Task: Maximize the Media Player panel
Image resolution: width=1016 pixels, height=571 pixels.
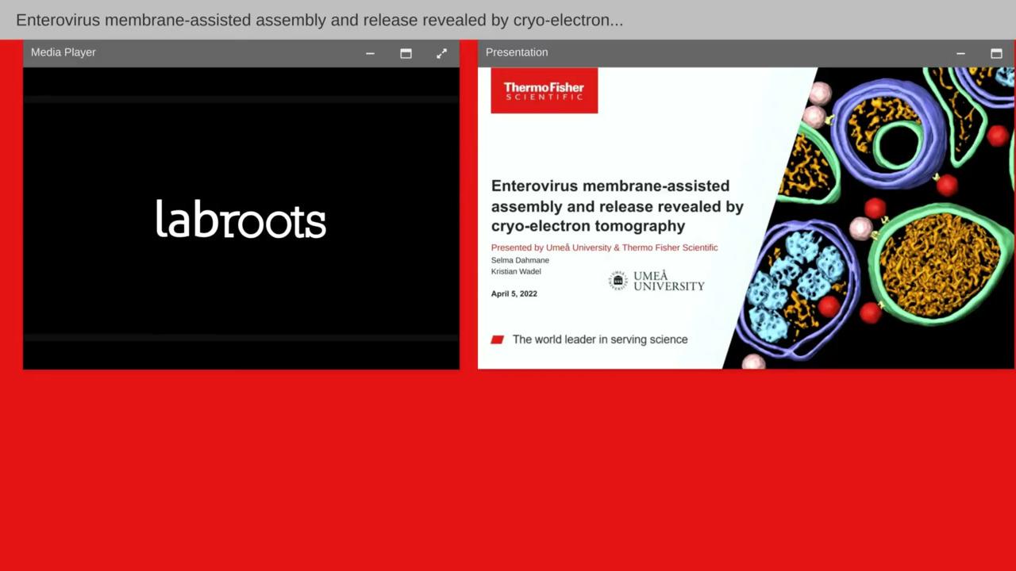Action: (x=406, y=53)
